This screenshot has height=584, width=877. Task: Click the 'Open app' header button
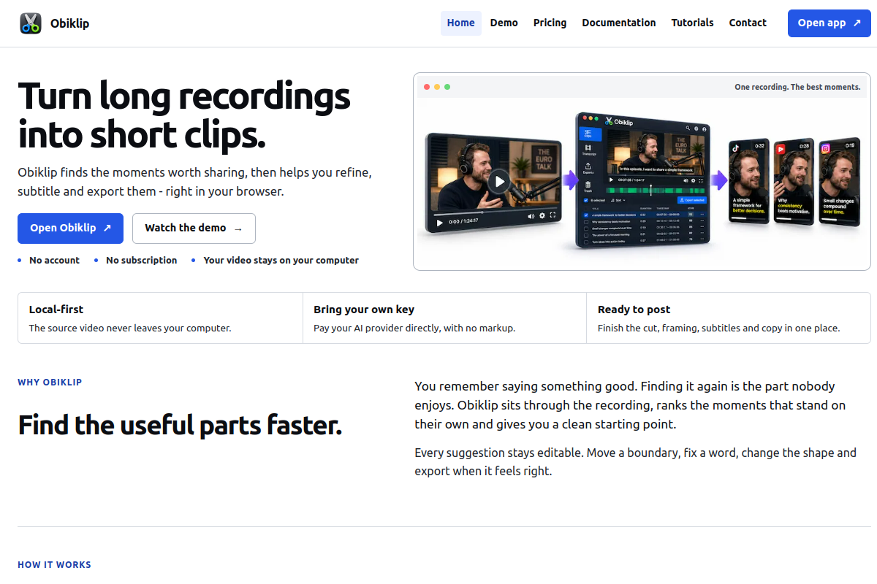point(829,23)
